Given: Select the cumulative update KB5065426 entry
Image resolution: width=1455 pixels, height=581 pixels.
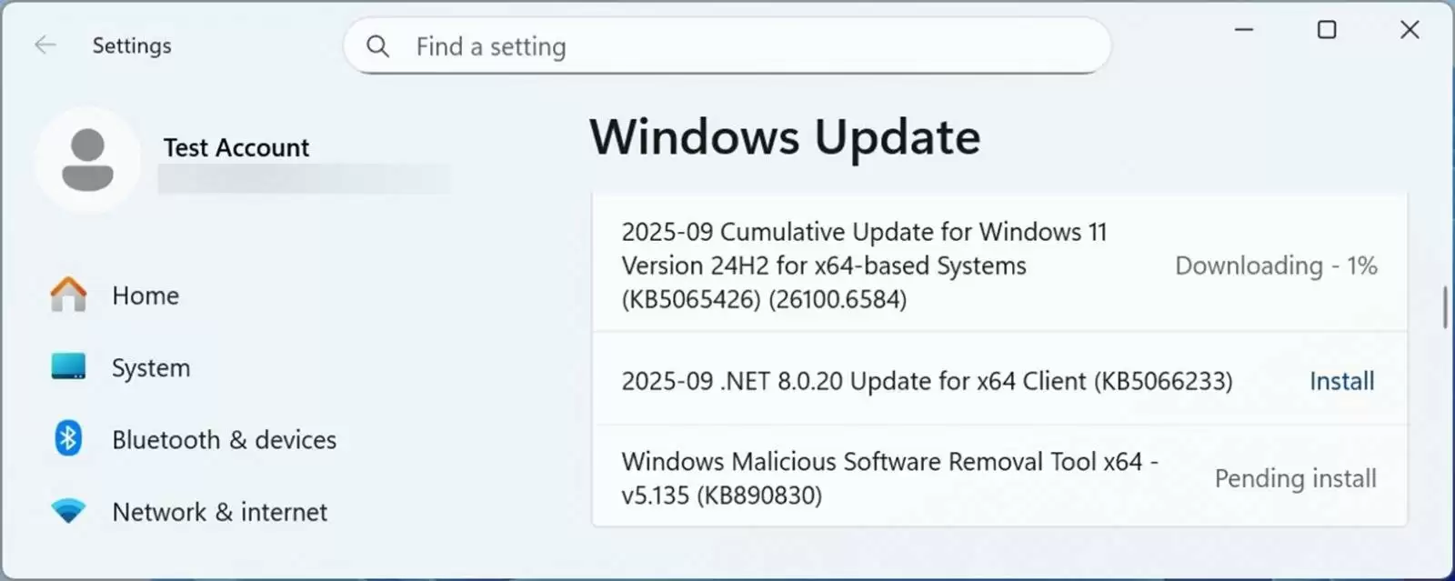Looking at the screenshot, I should click(x=863, y=265).
